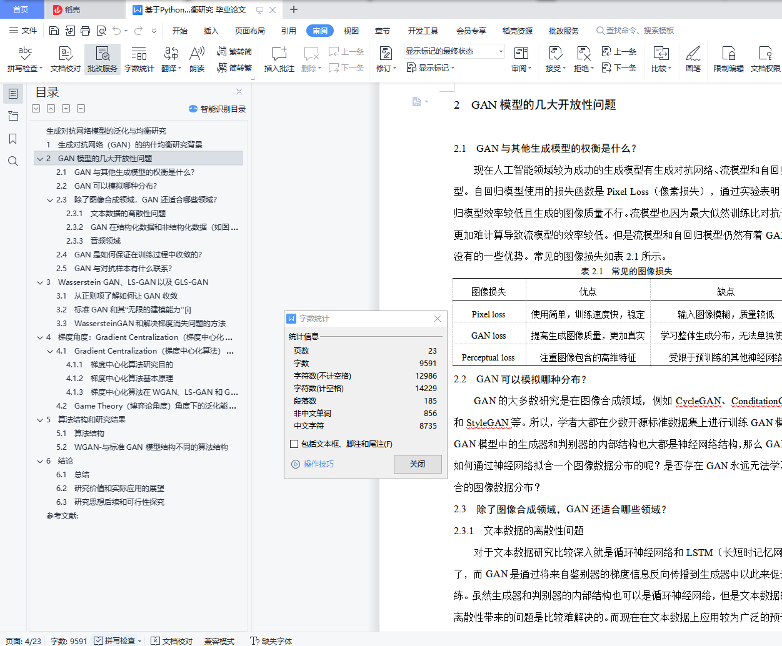Start the 朗读 read-aloud tool
This screenshot has height=646, width=782.
click(198, 59)
